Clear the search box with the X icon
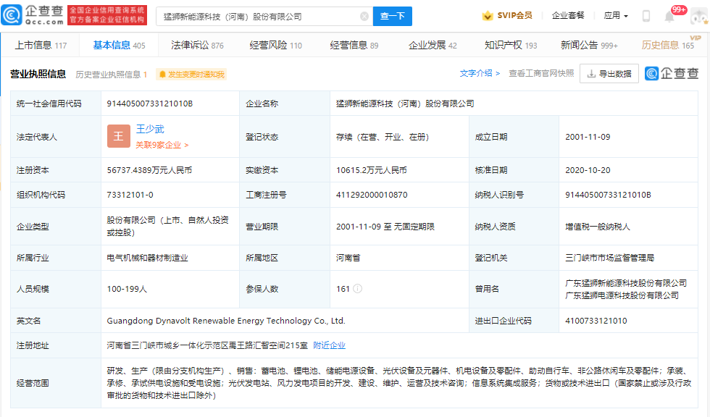The width and height of the screenshot is (710, 417). coord(364,16)
